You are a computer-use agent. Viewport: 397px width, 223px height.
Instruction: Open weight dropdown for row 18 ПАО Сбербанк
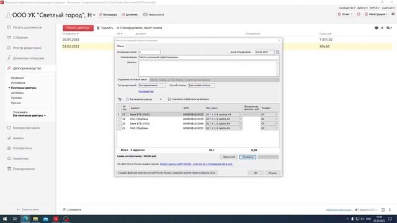(x=240, y=119)
